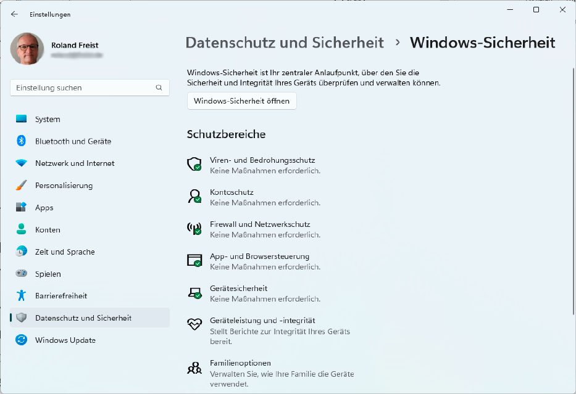Viewport: 576px width, 394px height.
Task: Open the Familienoptionen label in Schutzbereiche
Action: 240,363
